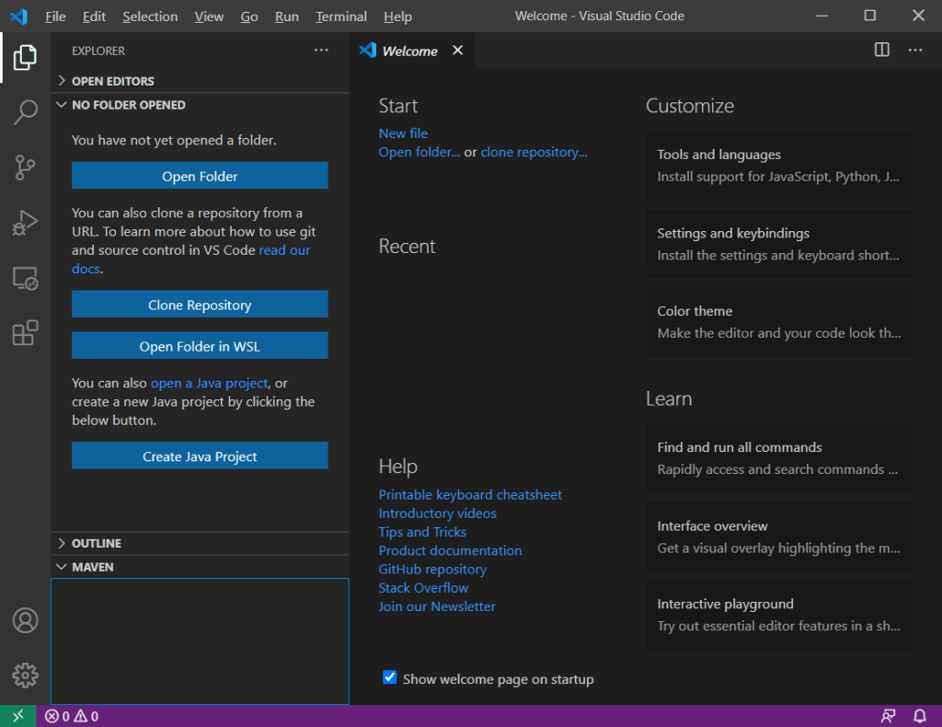Expand the Outline section
The height and width of the screenshot is (727, 942).
[x=96, y=543]
